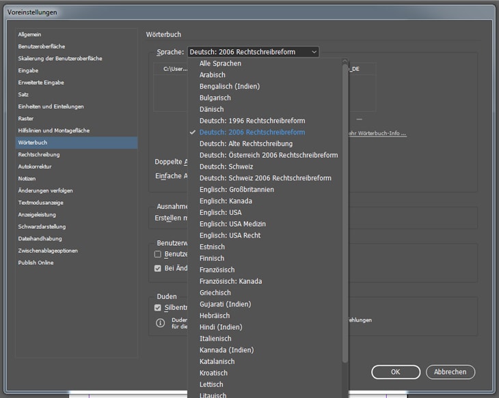
Task: Pick 'Deutsch: Schweiz' from the dropdown list
Action: 226,167
